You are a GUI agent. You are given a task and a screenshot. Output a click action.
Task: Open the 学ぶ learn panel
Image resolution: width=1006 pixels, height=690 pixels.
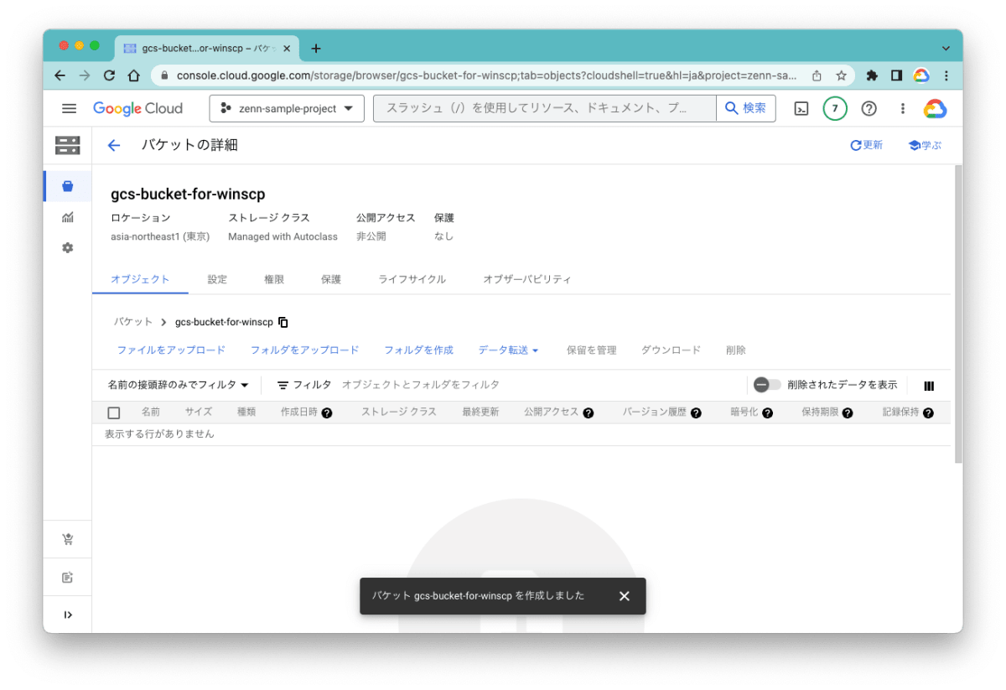925,145
